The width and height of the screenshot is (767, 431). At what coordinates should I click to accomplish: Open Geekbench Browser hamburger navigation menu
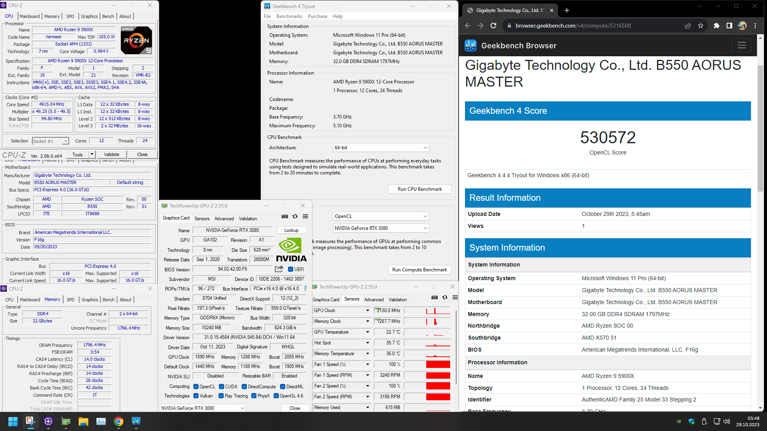coord(742,45)
